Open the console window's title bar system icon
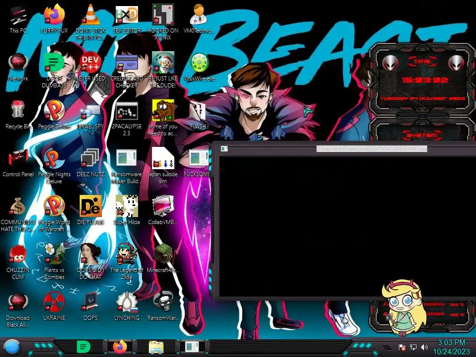The width and height of the screenshot is (476, 357). (x=224, y=149)
